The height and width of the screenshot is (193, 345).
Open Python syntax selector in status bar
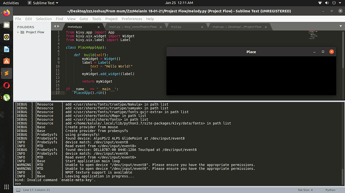[x=330, y=190]
